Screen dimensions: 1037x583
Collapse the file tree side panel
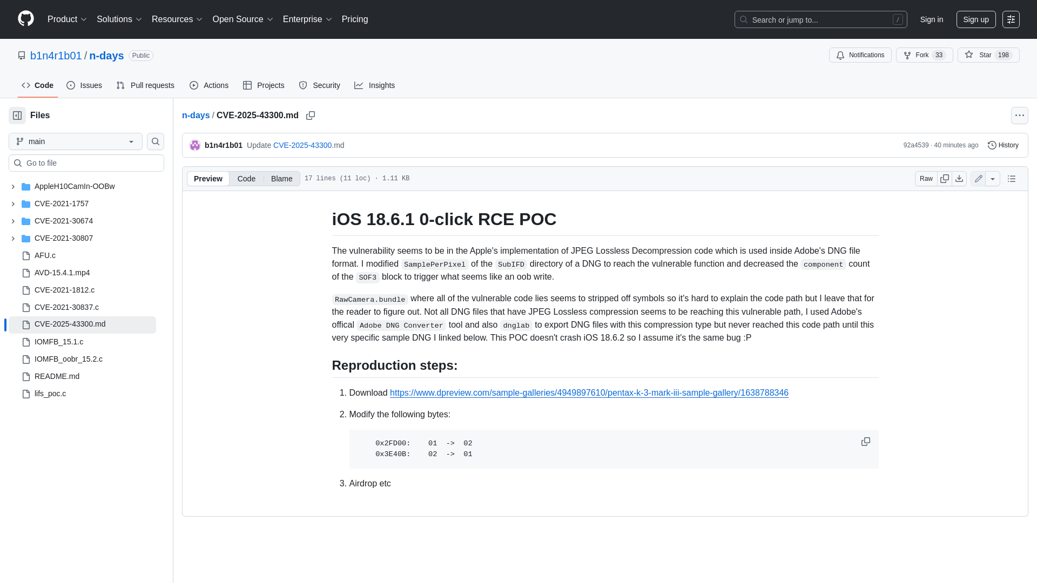coord(17,116)
